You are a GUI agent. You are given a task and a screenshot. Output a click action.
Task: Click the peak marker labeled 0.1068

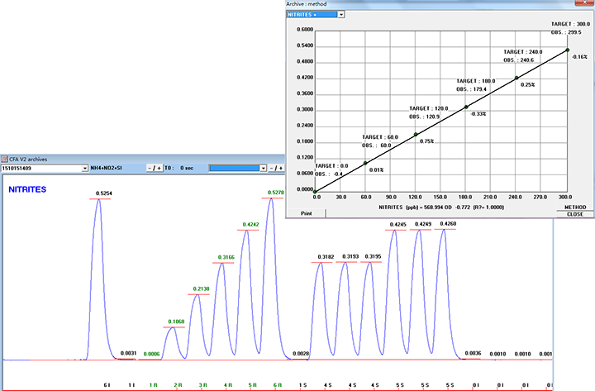click(x=175, y=328)
